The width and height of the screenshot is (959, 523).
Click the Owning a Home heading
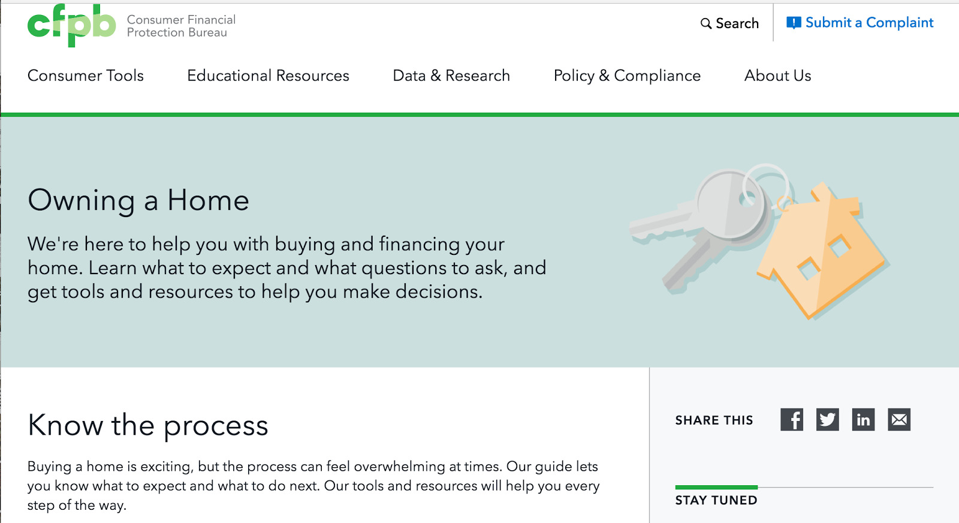138,201
